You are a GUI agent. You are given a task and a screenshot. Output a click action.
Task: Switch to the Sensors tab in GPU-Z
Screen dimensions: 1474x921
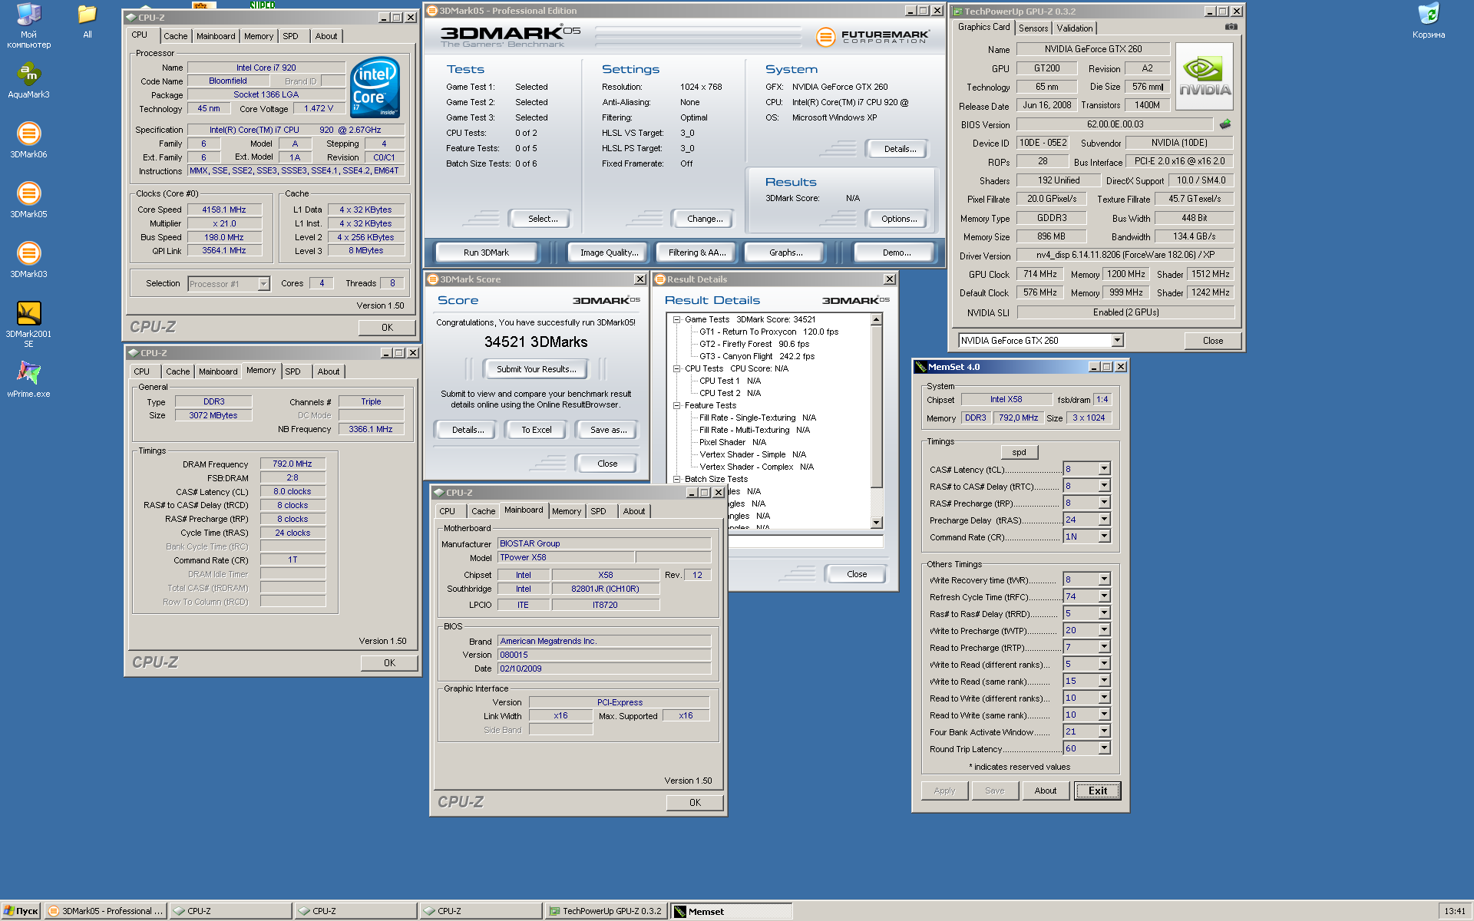point(1033,28)
